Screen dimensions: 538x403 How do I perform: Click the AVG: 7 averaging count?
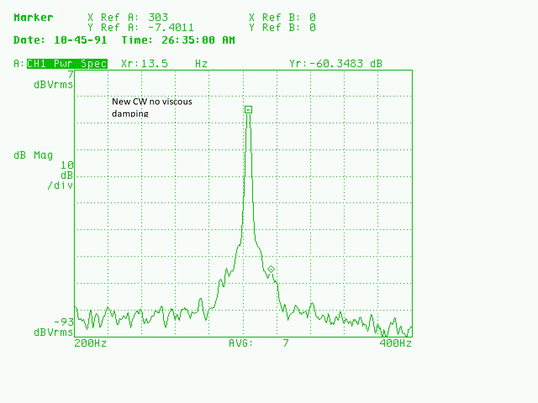click(259, 343)
